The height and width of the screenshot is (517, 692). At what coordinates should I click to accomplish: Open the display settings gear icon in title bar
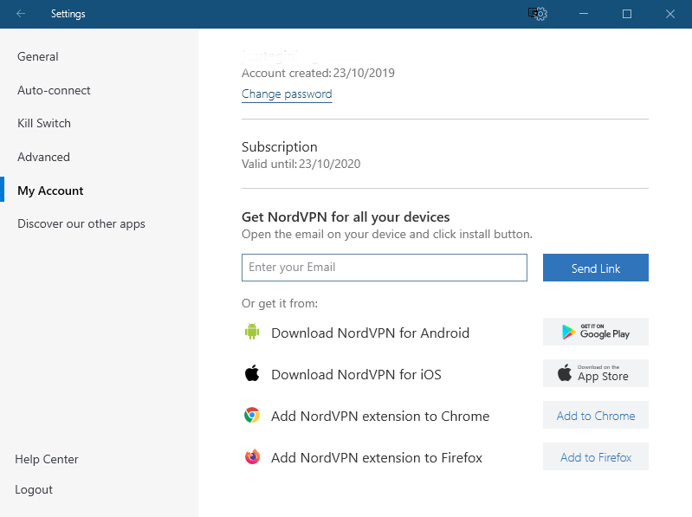pos(538,14)
